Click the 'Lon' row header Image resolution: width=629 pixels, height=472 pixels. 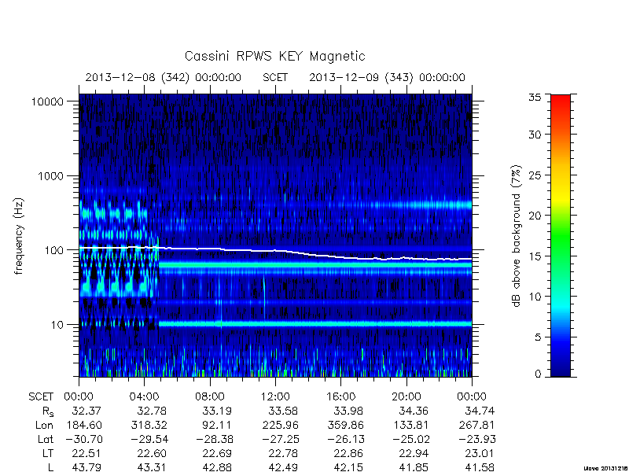[x=44, y=425]
